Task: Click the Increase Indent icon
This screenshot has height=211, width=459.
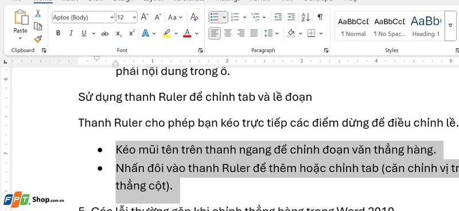Action: pos(291,17)
